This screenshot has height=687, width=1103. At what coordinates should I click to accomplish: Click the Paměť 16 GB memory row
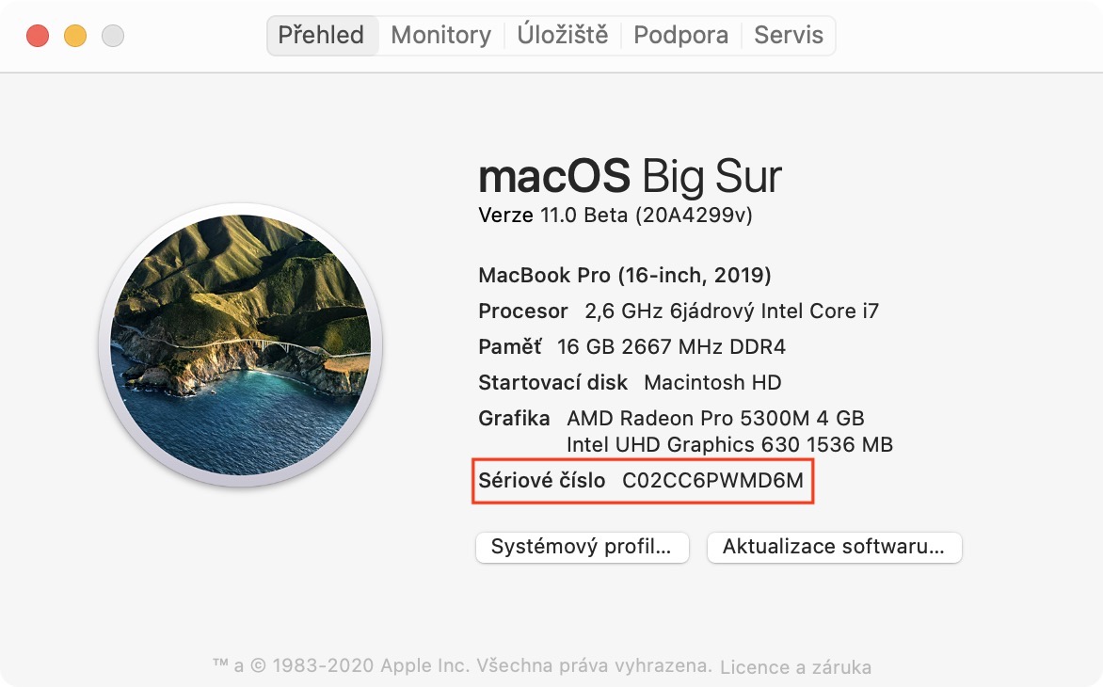click(631, 347)
